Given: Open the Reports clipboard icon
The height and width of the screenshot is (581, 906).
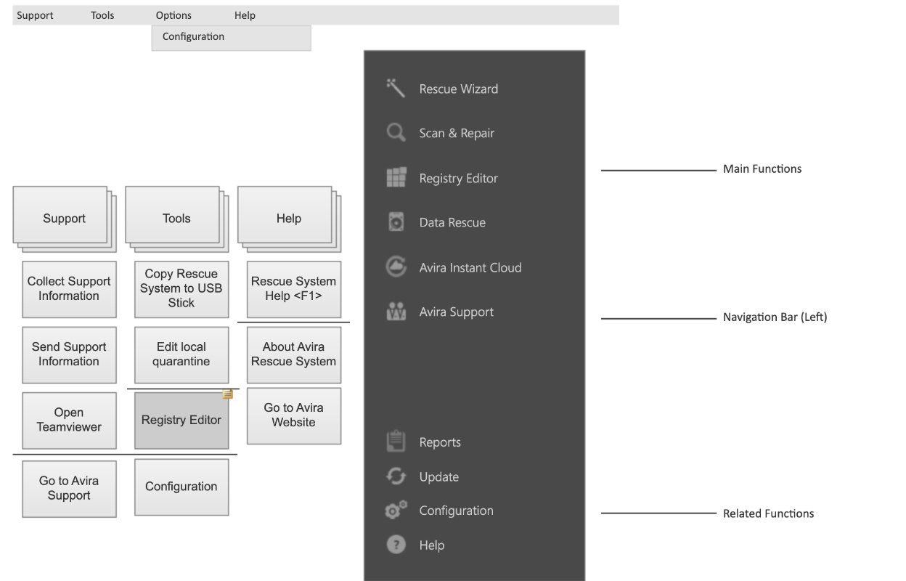Looking at the screenshot, I should pos(396,442).
